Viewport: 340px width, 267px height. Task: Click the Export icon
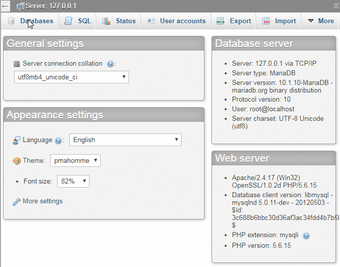(221, 21)
